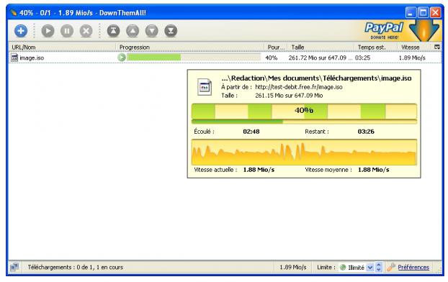Cancel the selected download
Viewport: 448px width, 282px height.
[86, 30]
